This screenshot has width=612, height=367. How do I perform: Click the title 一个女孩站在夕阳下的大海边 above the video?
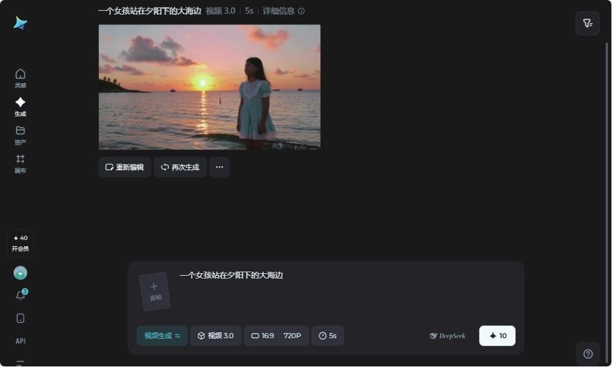tap(149, 11)
